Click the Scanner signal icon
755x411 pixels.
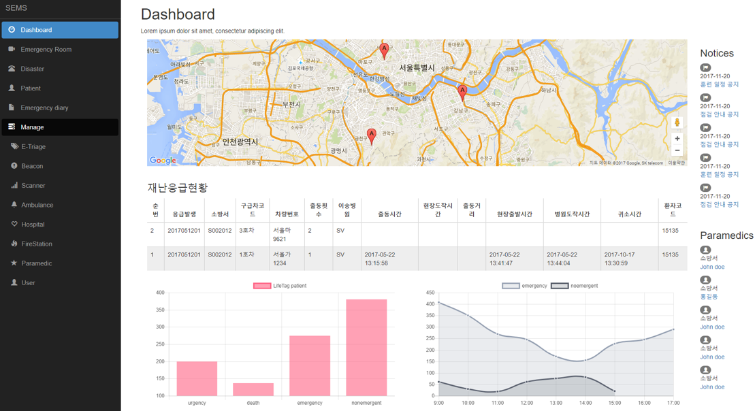(14, 185)
